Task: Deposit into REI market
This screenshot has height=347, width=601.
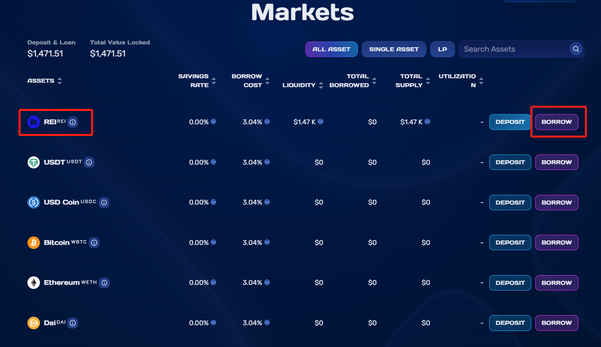Action: click(x=510, y=122)
